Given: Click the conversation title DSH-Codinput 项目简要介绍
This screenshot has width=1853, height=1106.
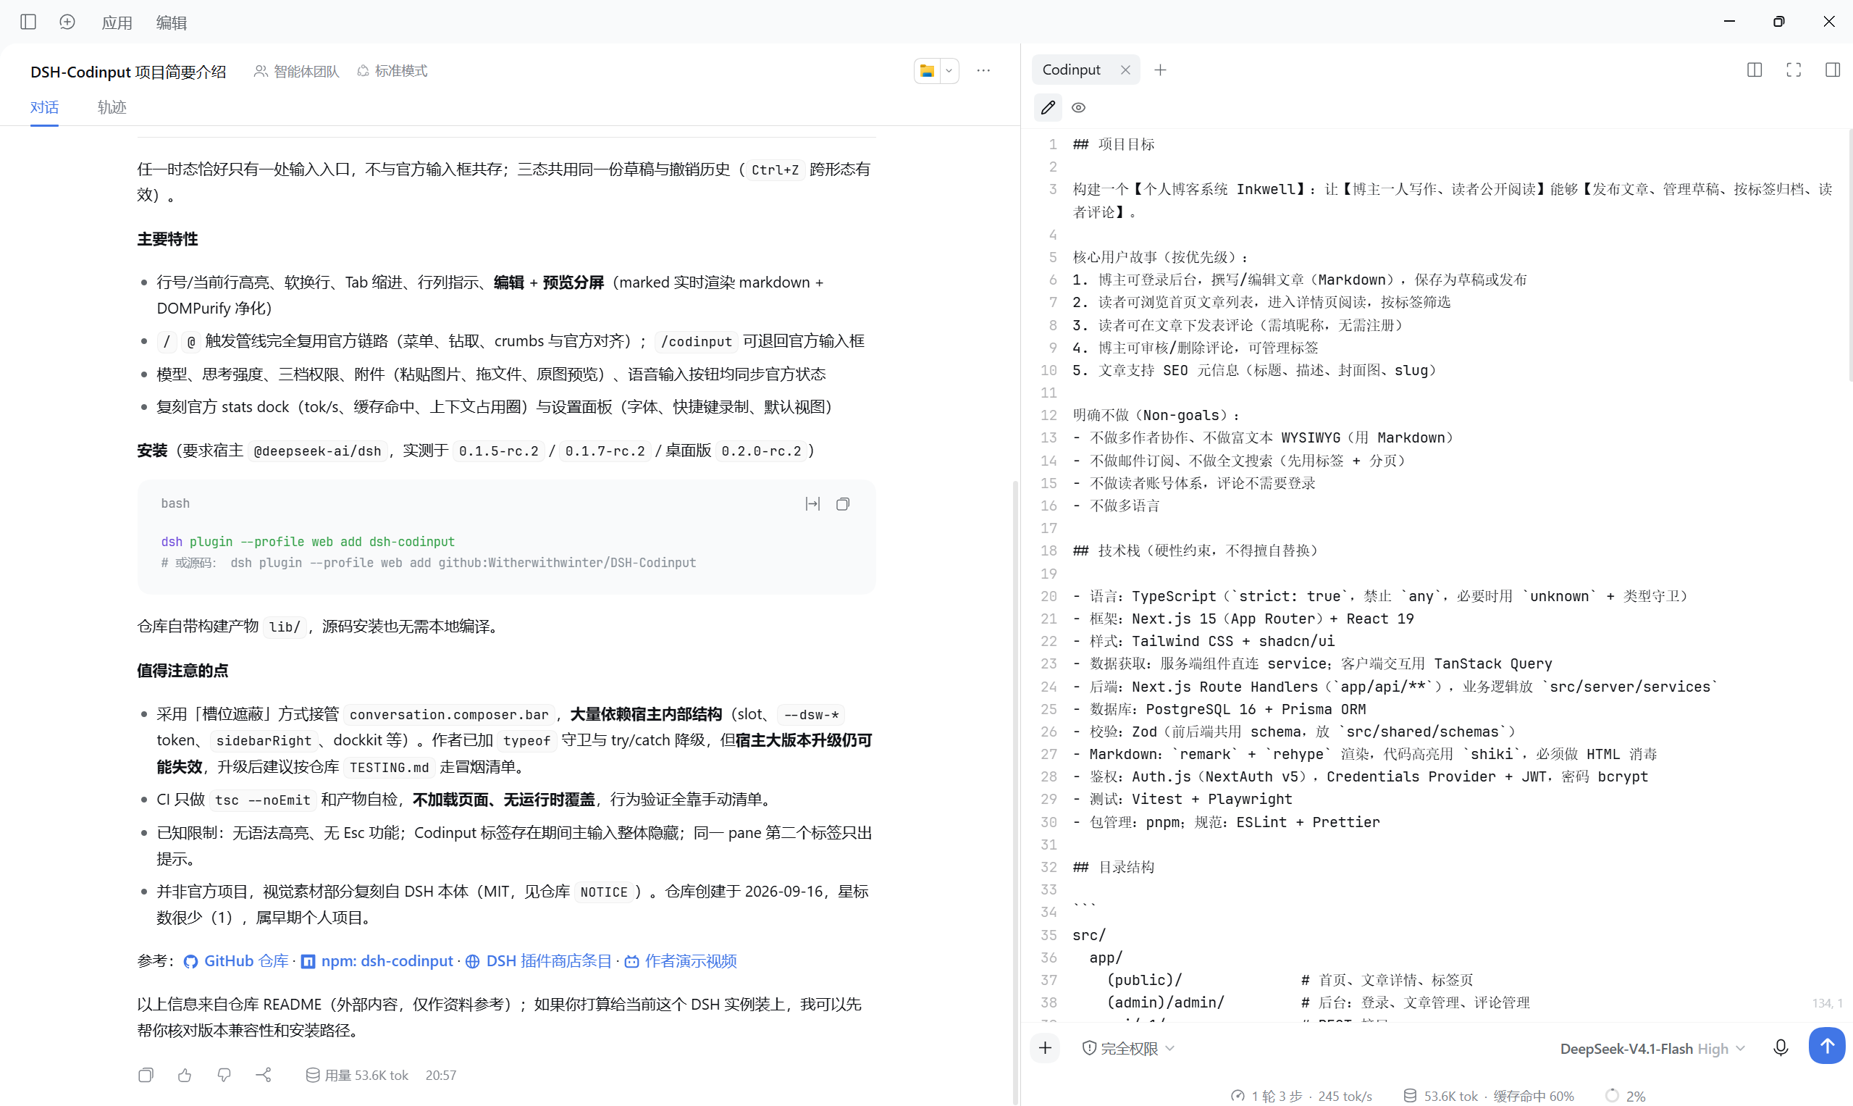Looking at the screenshot, I should point(128,72).
